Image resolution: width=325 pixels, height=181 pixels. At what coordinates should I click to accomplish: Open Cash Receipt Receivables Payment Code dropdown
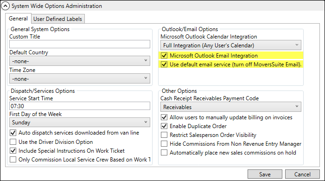pyautogui.click(x=231, y=107)
